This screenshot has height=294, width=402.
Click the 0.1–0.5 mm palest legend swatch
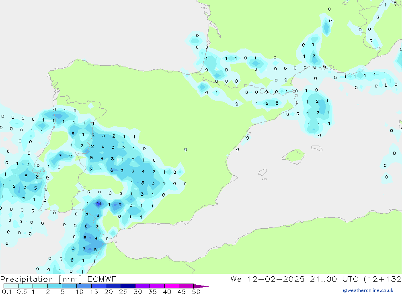coord(11,286)
